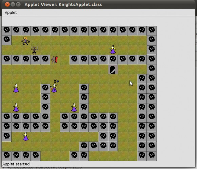Select the horned dual-sword monster sprite
This screenshot has height=169, width=197.
point(35,50)
